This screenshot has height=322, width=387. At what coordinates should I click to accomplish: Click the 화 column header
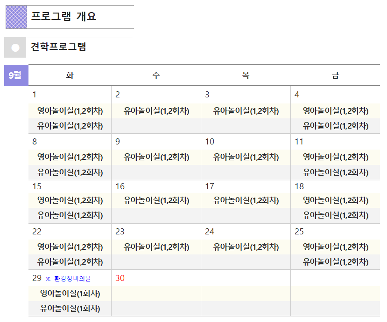click(x=70, y=75)
